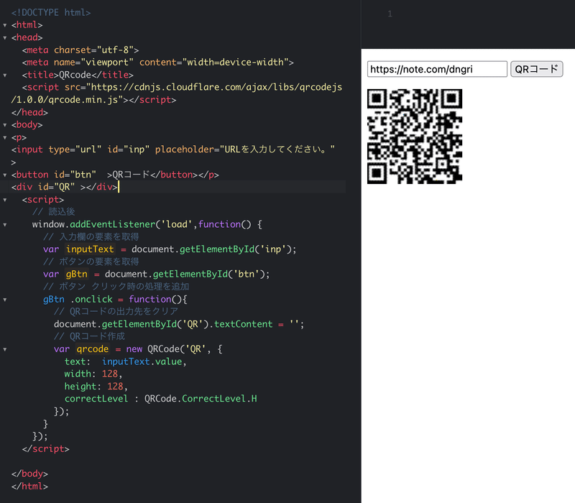
Task: Collapse the <p> element containing the input
Action: pyautogui.click(x=5, y=137)
